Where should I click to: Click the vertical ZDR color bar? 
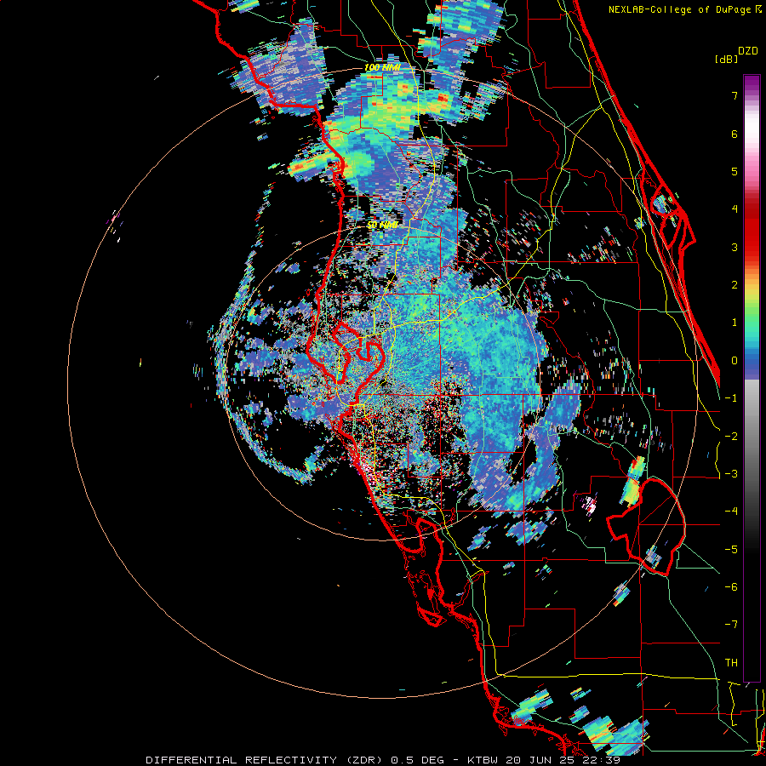click(x=752, y=378)
